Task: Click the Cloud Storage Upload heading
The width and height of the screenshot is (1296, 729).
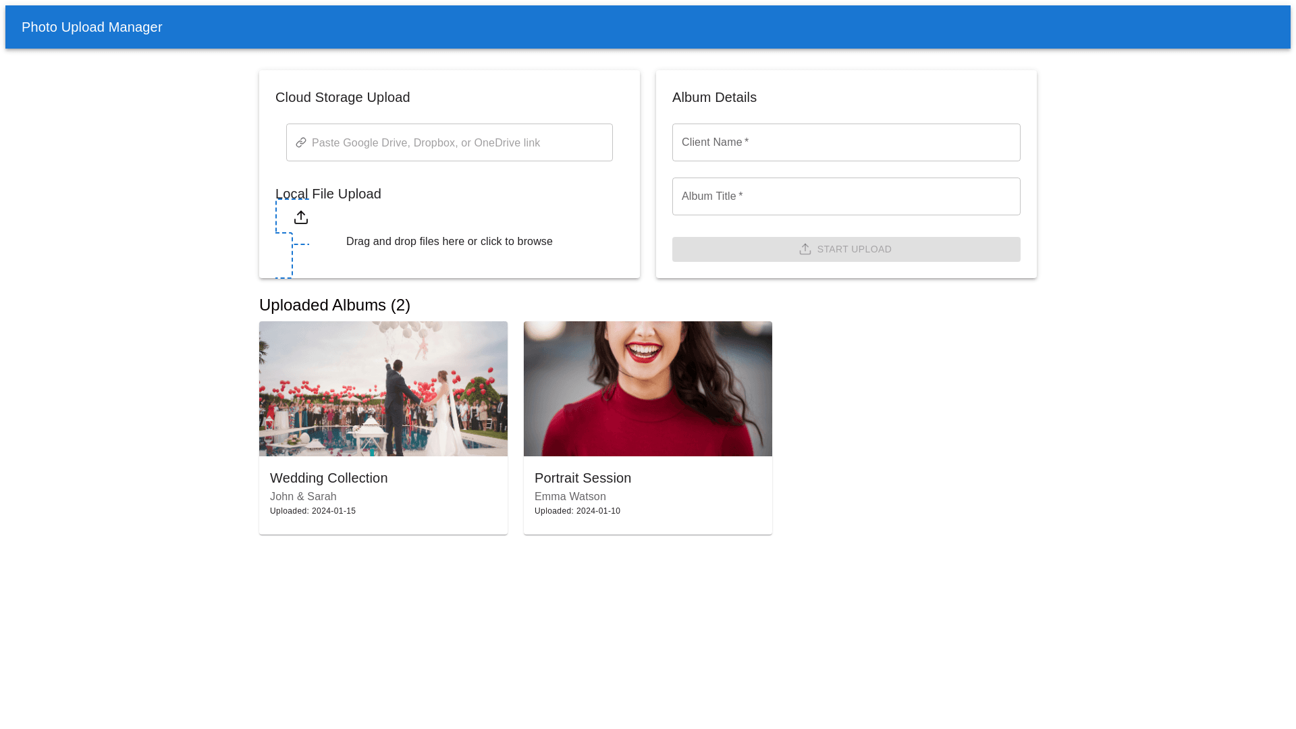Action: coord(342,97)
